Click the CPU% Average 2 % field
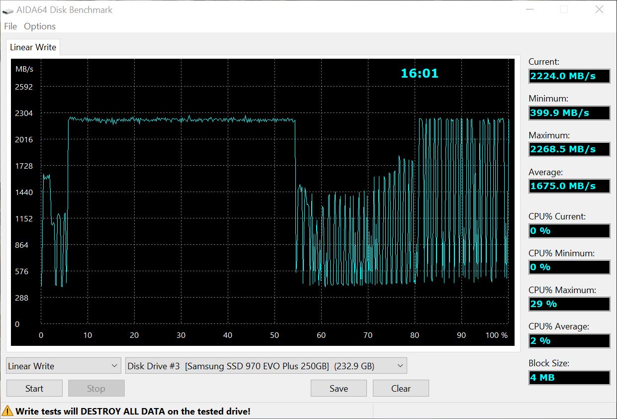Image resolution: width=617 pixels, height=419 pixels. [x=569, y=341]
